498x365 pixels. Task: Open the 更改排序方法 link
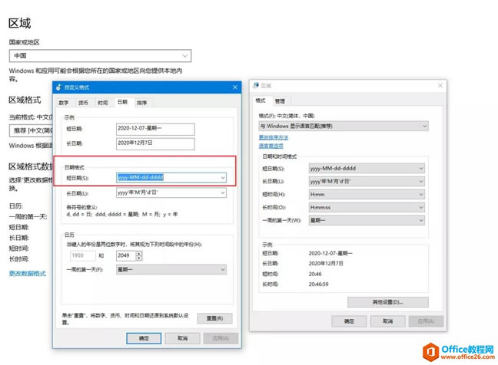tap(273, 137)
